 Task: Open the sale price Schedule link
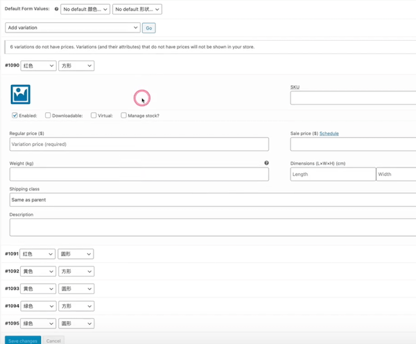click(x=329, y=134)
